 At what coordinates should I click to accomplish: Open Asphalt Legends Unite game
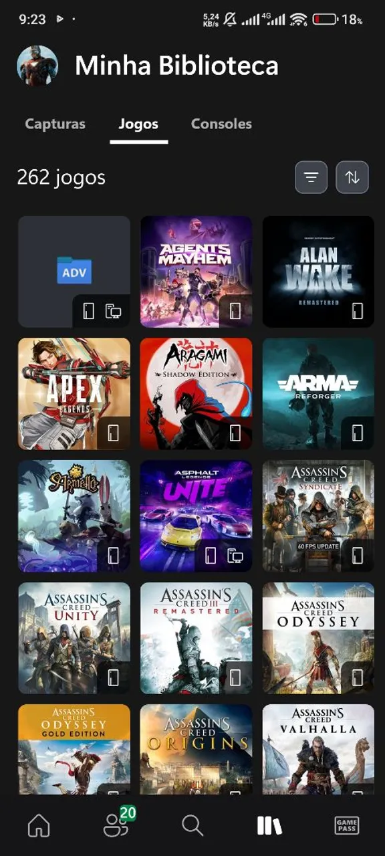tap(197, 516)
